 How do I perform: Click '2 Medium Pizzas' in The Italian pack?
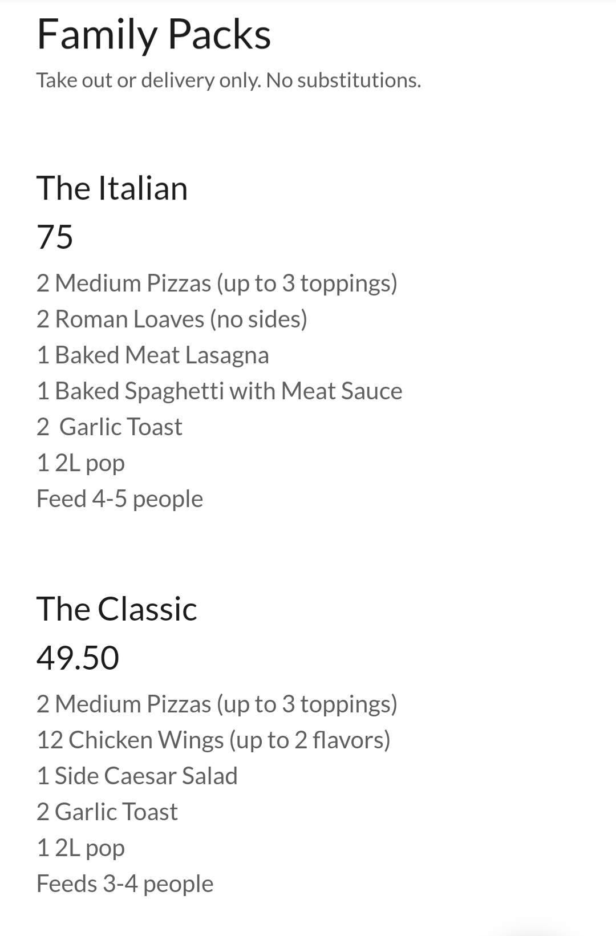pyautogui.click(x=217, y=283)
